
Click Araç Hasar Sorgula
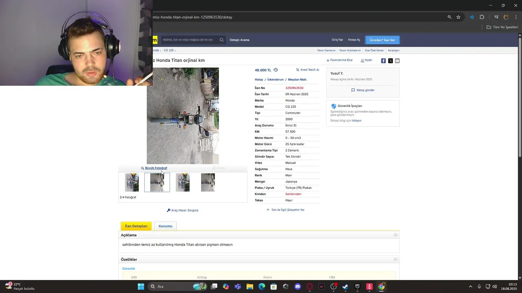click(182, 210)
